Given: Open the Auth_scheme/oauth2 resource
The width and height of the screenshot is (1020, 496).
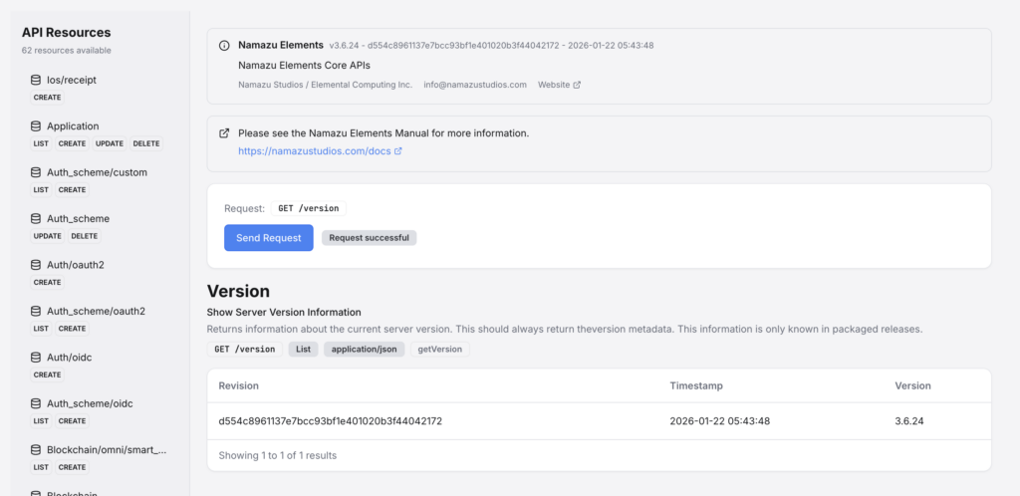Looking at the screenshot, I should click(96, 311).
